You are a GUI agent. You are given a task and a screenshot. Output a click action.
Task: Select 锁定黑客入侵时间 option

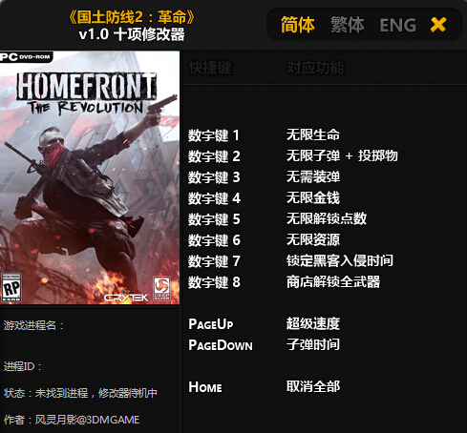[340, 260]
